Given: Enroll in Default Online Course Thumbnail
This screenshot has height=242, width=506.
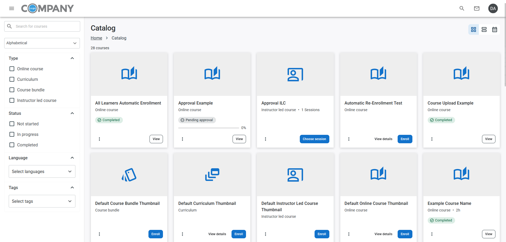Looking at the screenshot, I should pyautogui.click(x=405, y=234).
